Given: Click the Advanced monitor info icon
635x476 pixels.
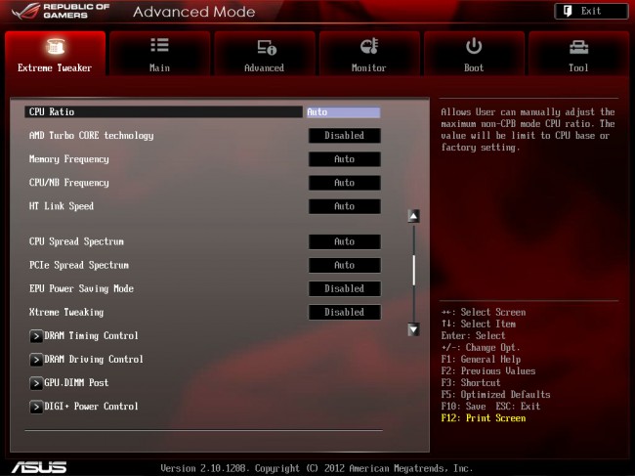Looking at the screenshot, I should click(x=267, y=47).
